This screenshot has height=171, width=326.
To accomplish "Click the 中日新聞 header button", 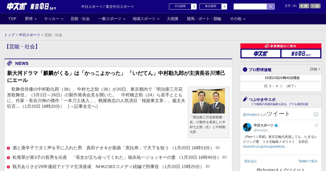I will (180, 7).
